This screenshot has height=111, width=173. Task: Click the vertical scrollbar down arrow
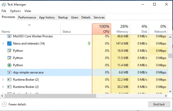(170, 91)
